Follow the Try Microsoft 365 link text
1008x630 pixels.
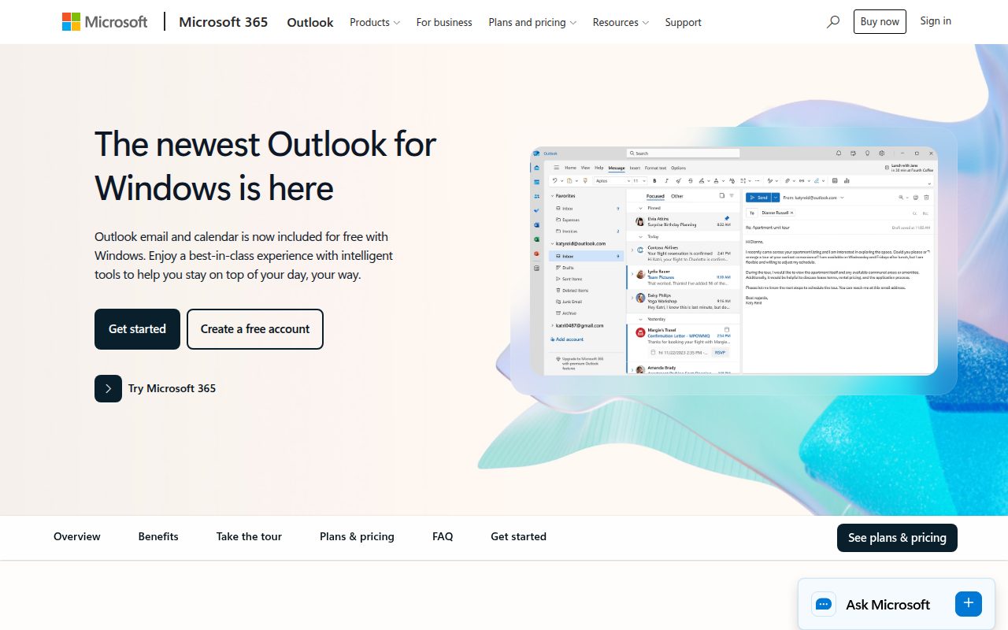tap(172, 388)
